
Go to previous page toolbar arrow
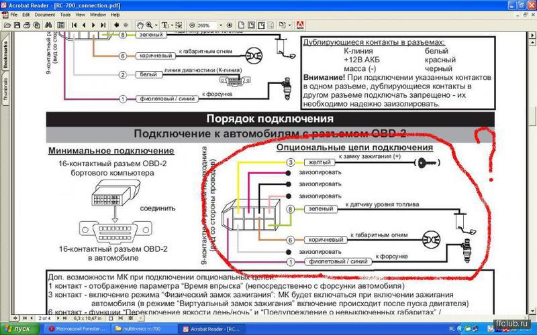[x=84, y=25]
